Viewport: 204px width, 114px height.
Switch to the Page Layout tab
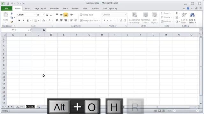pyautogui.click(x=40, y=9)
